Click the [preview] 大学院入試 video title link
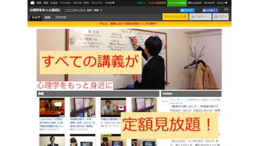Image resolution: width=259 pixels, height=146 pixels. [x=51, y=122]
